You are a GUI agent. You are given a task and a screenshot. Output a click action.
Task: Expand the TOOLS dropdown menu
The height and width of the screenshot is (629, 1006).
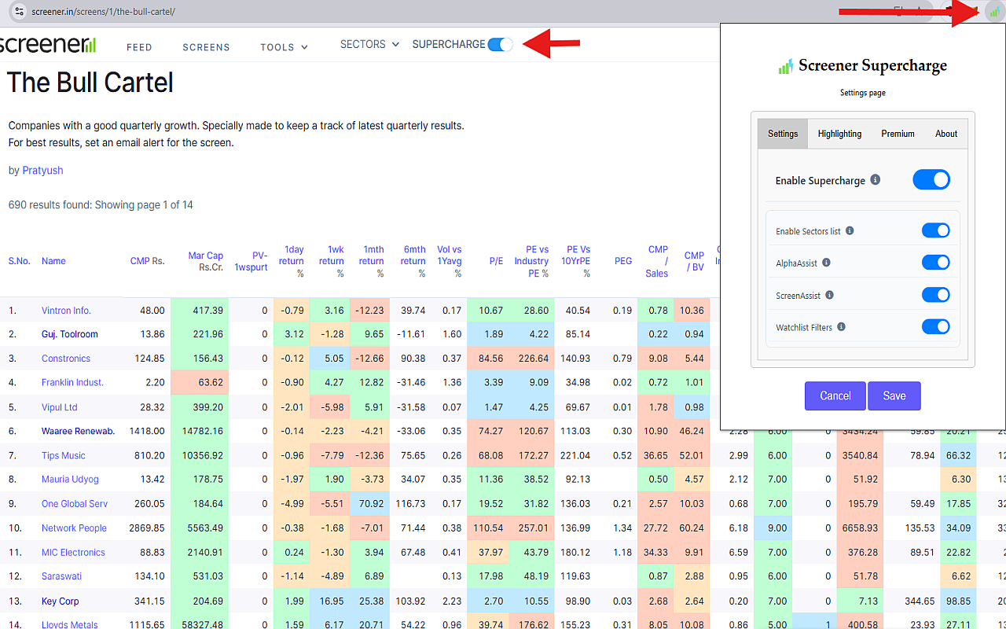tap(284, 47)
